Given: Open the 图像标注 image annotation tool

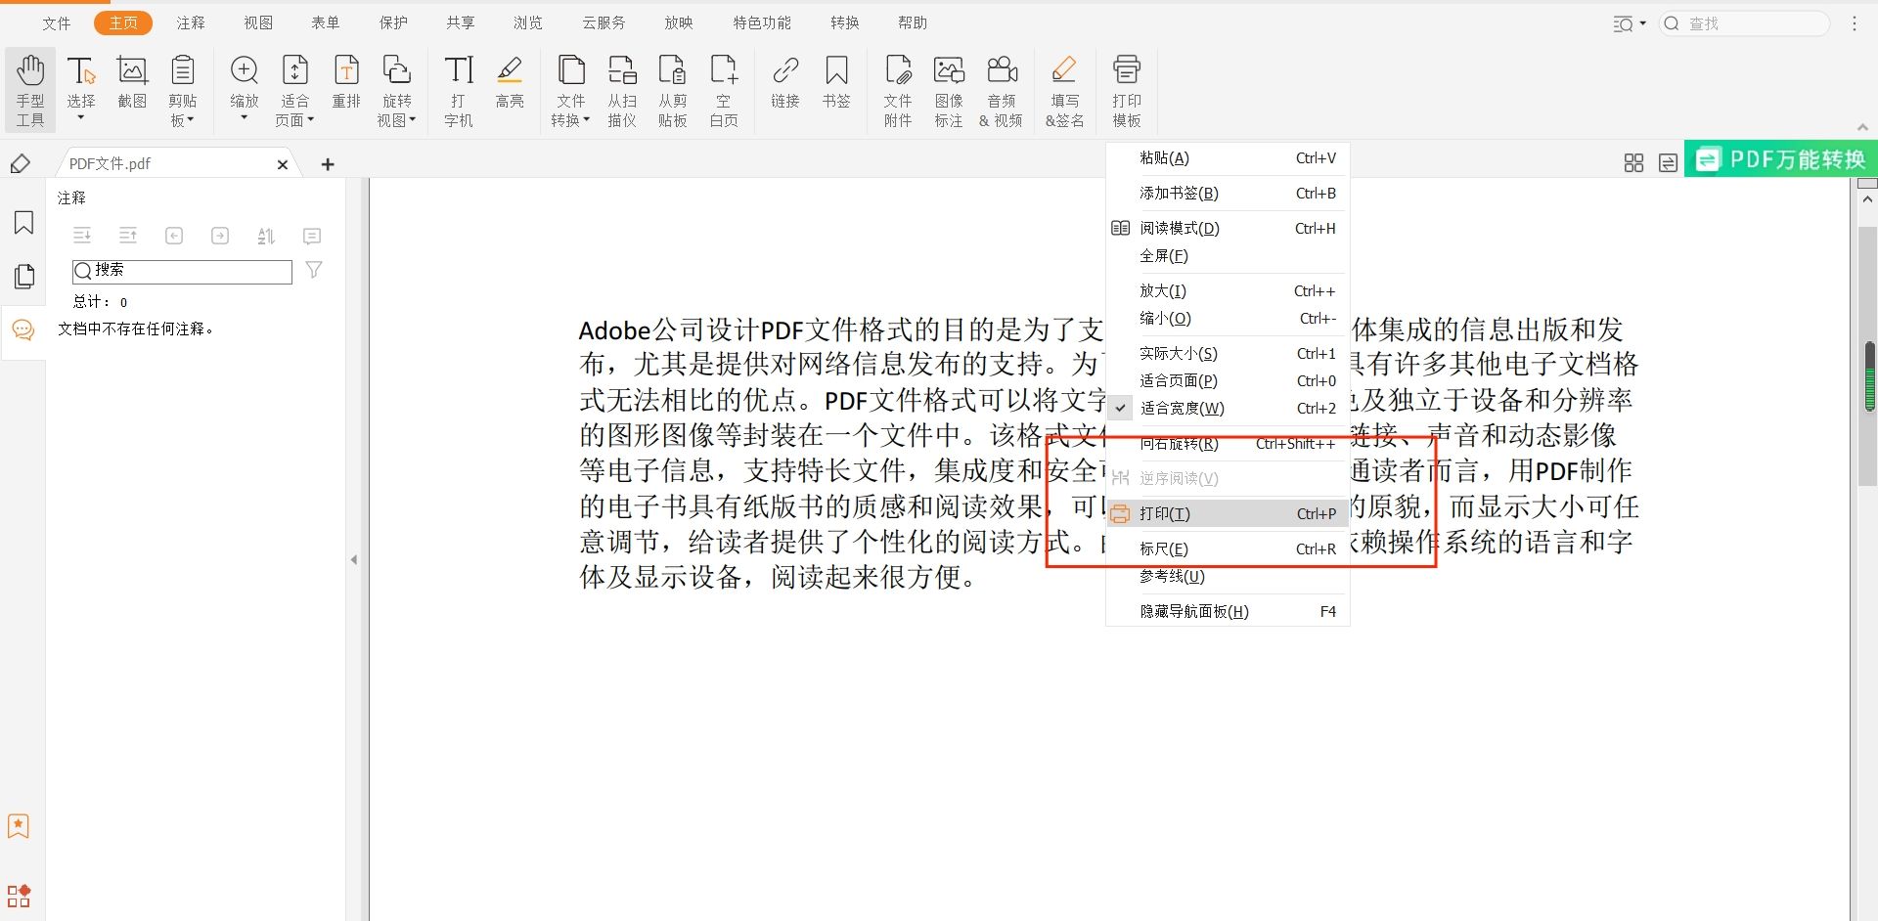Looking at the screenshot, I should pos(949,88).
